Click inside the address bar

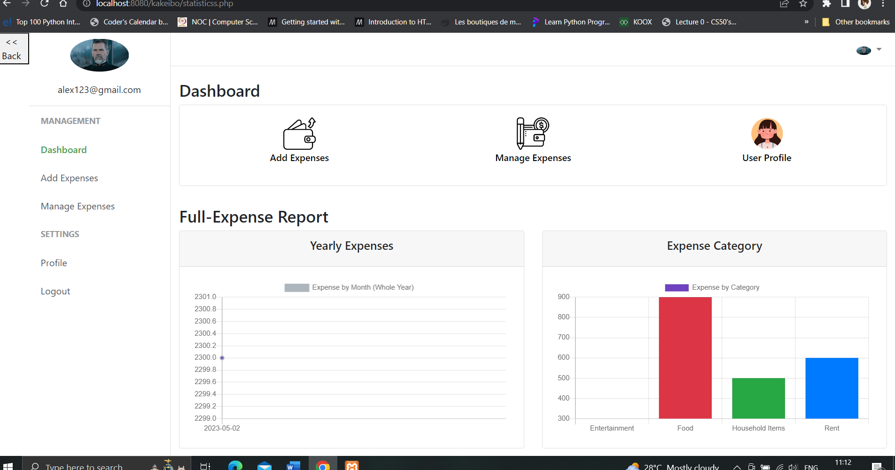[164, 4]
